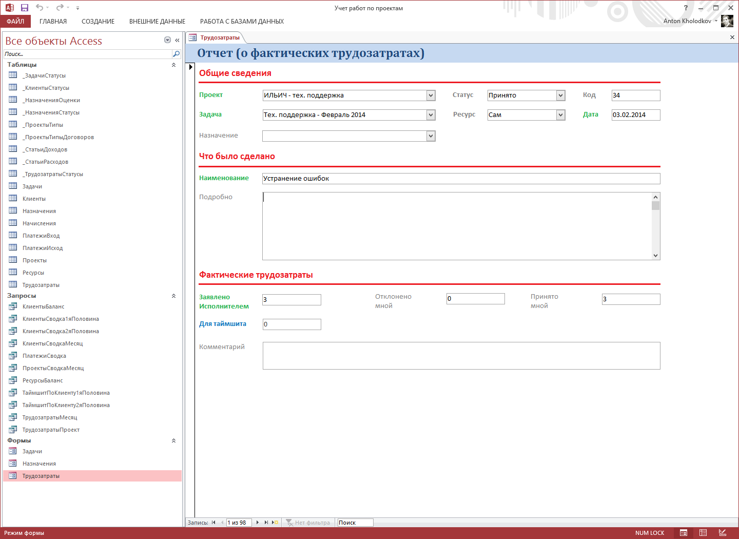Click the Отклонено мной value field
The height and width of the screenshot is (539, 739).
tap(476, 299)
